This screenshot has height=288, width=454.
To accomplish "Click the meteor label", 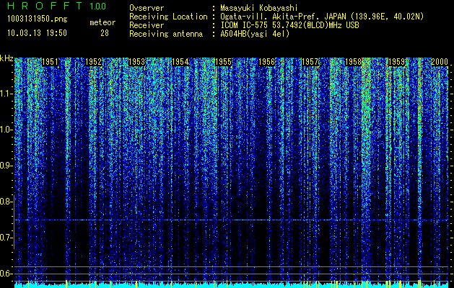I will [x=102, y=22].
